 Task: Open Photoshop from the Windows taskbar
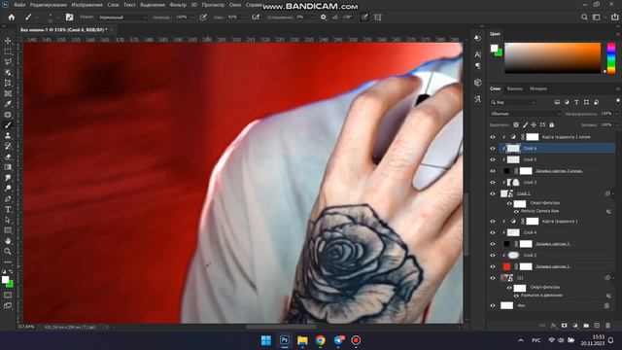[x=285, y=340]
